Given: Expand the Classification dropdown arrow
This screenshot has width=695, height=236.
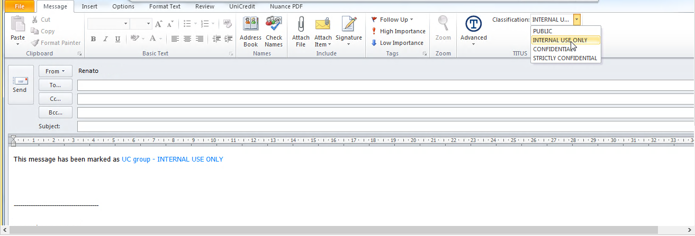Looking at the screenshot, I should (x=576, y=20).
